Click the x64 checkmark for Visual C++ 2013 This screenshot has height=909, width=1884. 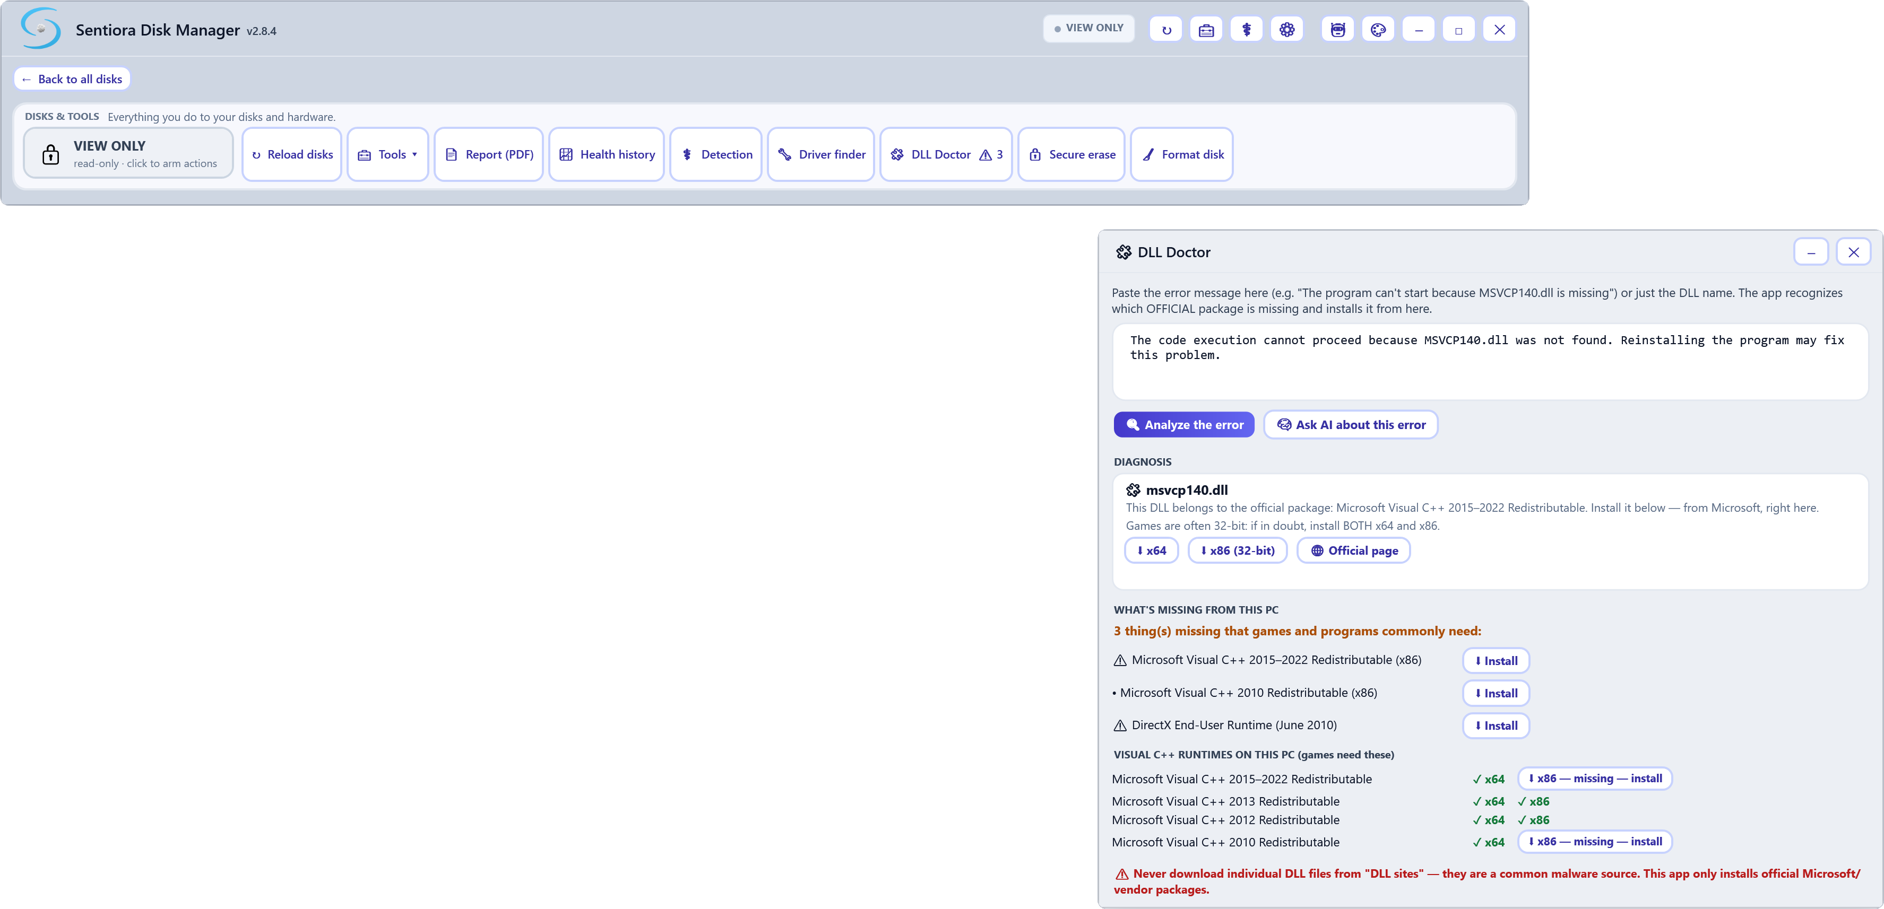click(1488, 801)
